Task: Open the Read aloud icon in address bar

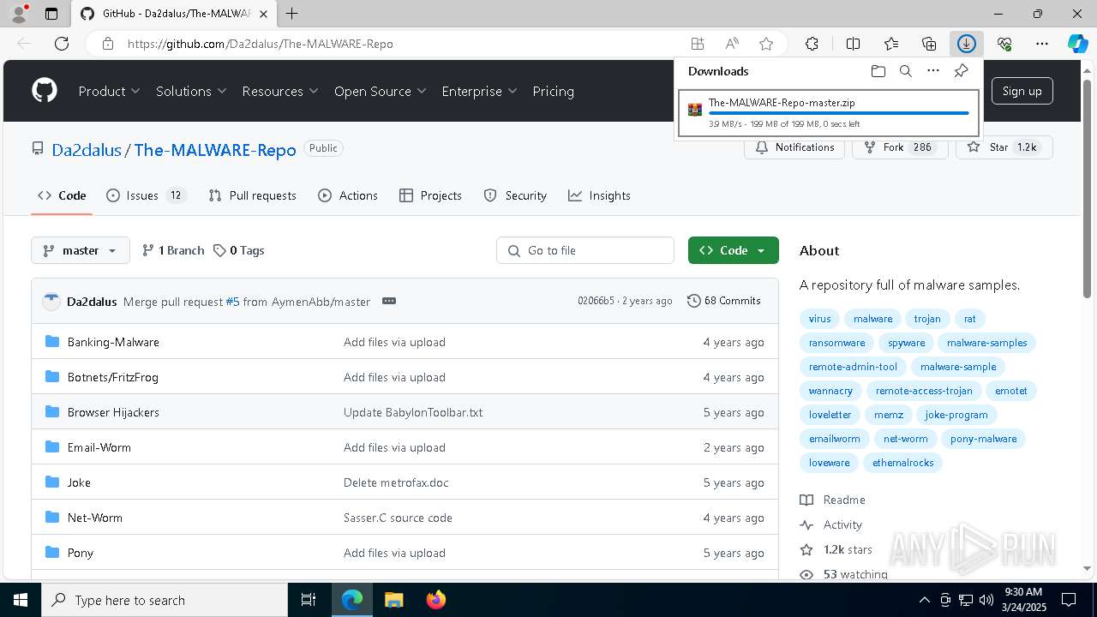Action: point(732,44)
